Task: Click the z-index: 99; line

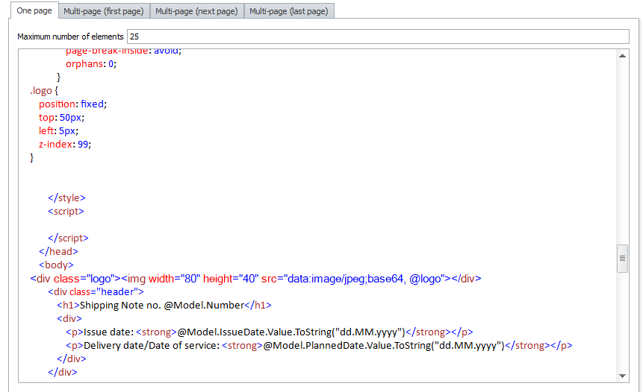Action: click(65, 144)
